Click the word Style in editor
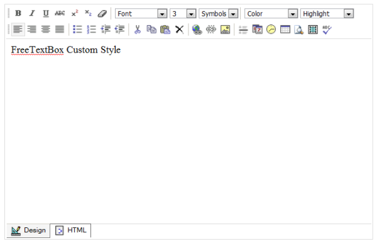The width and height of the screenshot is (377, 243). (x=111, y=50)
